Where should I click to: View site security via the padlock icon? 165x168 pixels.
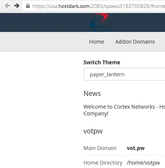28,6
